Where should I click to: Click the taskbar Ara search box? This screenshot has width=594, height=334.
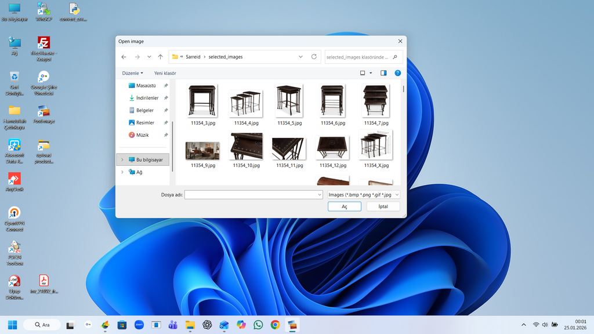pyautogui.click(x=42, y=325)
